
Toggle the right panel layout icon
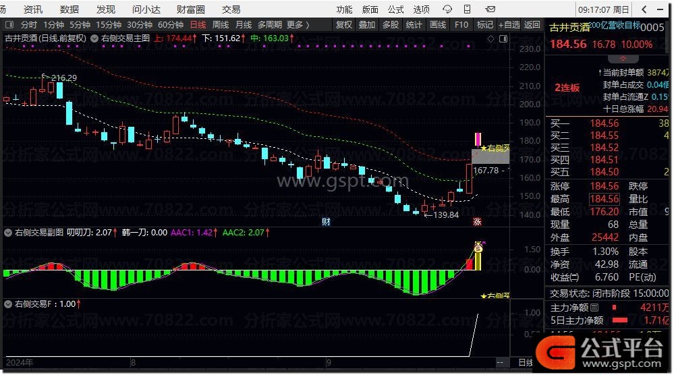point(503,38)
